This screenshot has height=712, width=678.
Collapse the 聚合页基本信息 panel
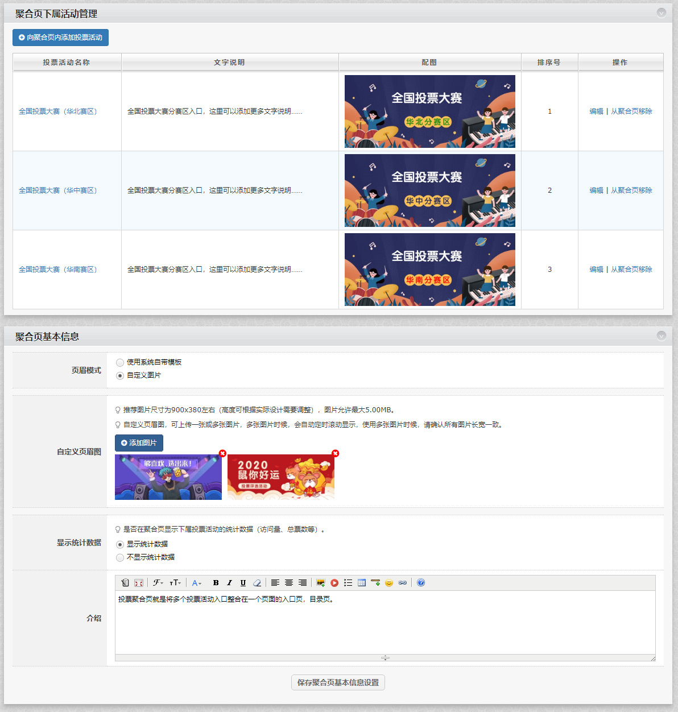[661, 336]
